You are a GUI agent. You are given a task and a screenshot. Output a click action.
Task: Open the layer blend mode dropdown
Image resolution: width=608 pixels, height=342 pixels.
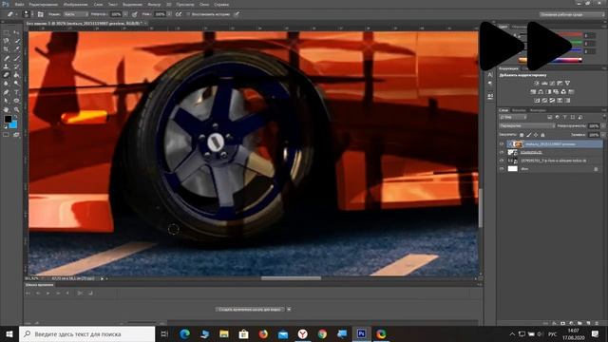pyautogui.click(x=526, y=126)
